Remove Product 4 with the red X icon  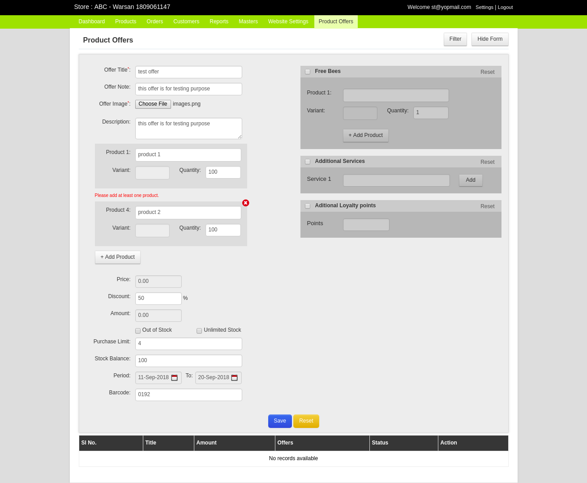coord(246,203)
